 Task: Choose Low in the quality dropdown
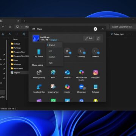[x=54, y=51]
